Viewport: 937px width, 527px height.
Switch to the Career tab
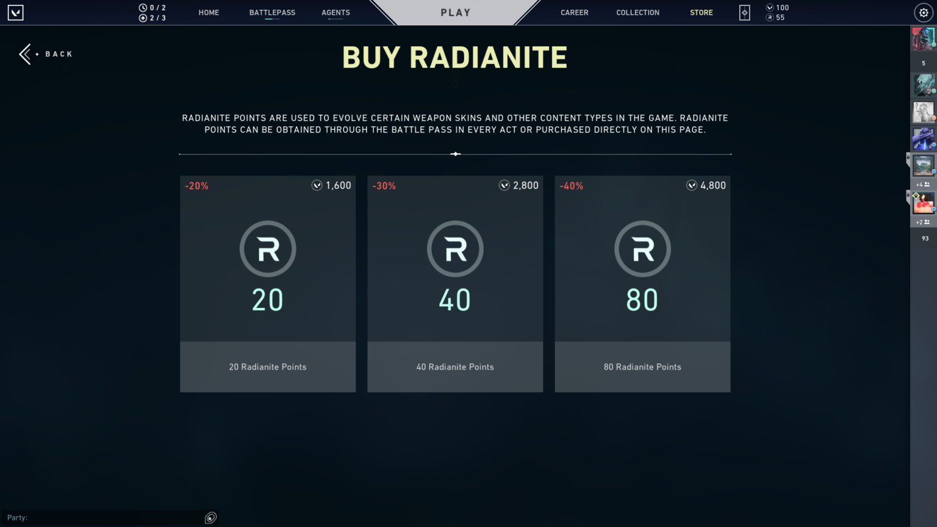coord(575,12)
